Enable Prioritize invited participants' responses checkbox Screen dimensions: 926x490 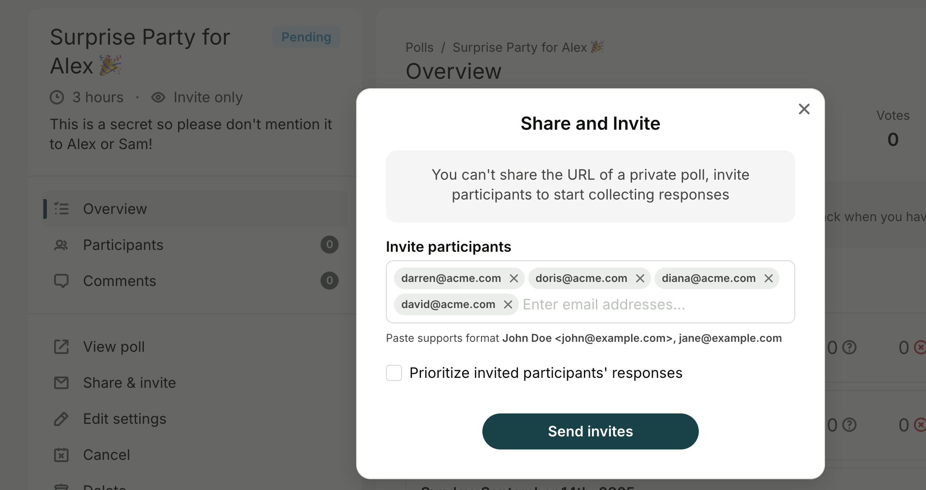pos(394,373)
